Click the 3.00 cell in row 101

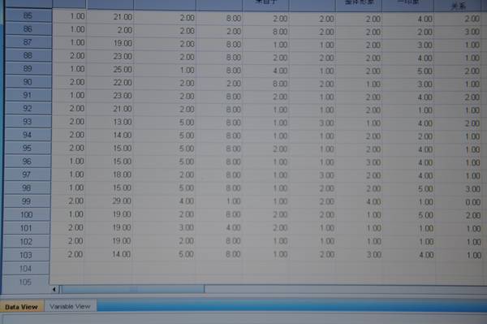[x=166, y=227]
